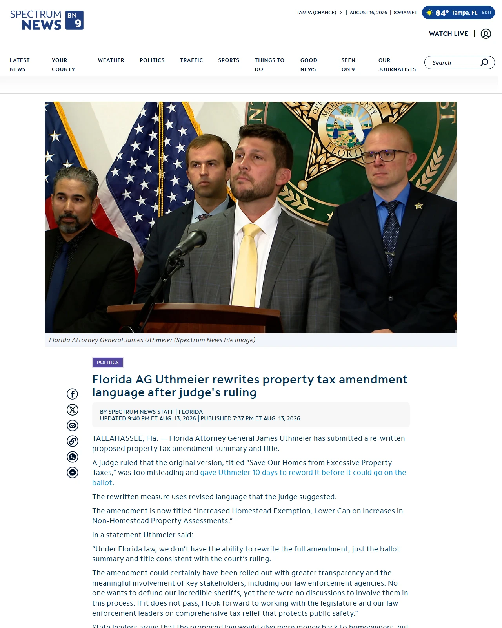Open Things To Do menu
Viewport: 502px width, 628px height.
pos(269,65)
